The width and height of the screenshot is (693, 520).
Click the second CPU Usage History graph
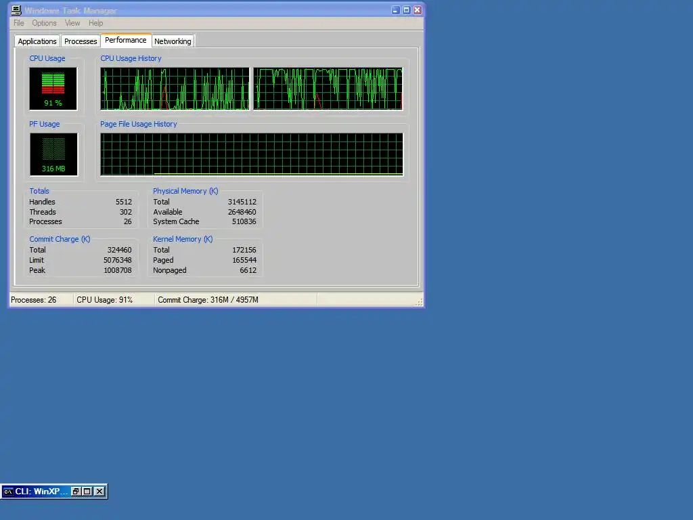(328, 89)
